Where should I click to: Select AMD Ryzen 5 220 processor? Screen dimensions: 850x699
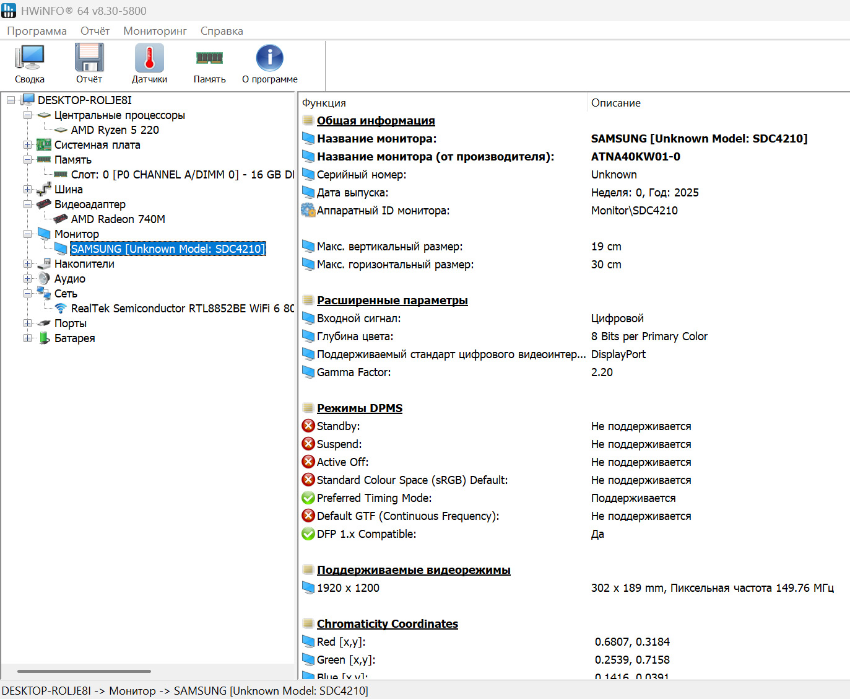click(x=115, y=130)
